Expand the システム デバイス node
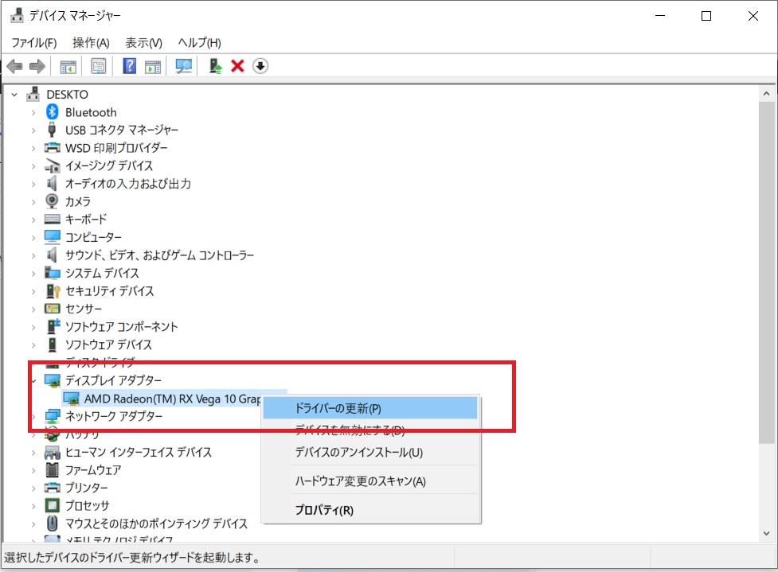This screenshot has width=778, height=572. [33, 273]
